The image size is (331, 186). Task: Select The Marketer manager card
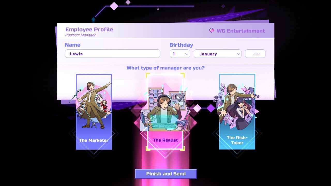click(94, 112)
